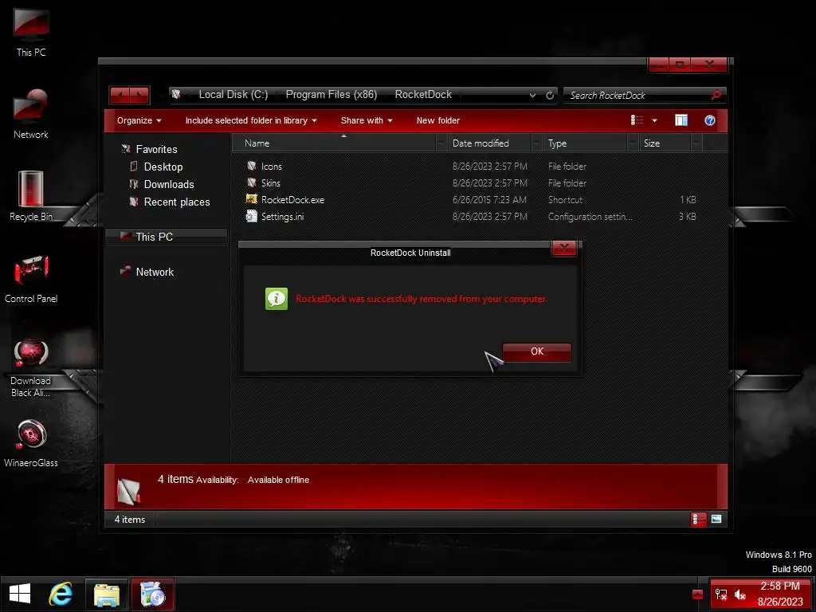816x612 pixels.
Task: Open Desktop in navigation pane
Action: tap(163, 167)
